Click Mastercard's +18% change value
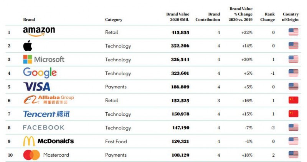307x162 pixels. pyautogui.click(x=246, y=155)
